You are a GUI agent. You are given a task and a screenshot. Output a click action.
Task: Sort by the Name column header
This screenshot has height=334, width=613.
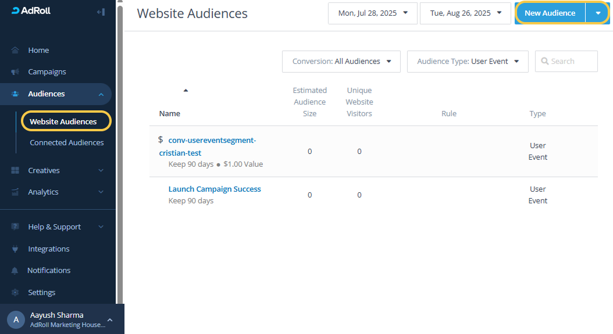170,114
